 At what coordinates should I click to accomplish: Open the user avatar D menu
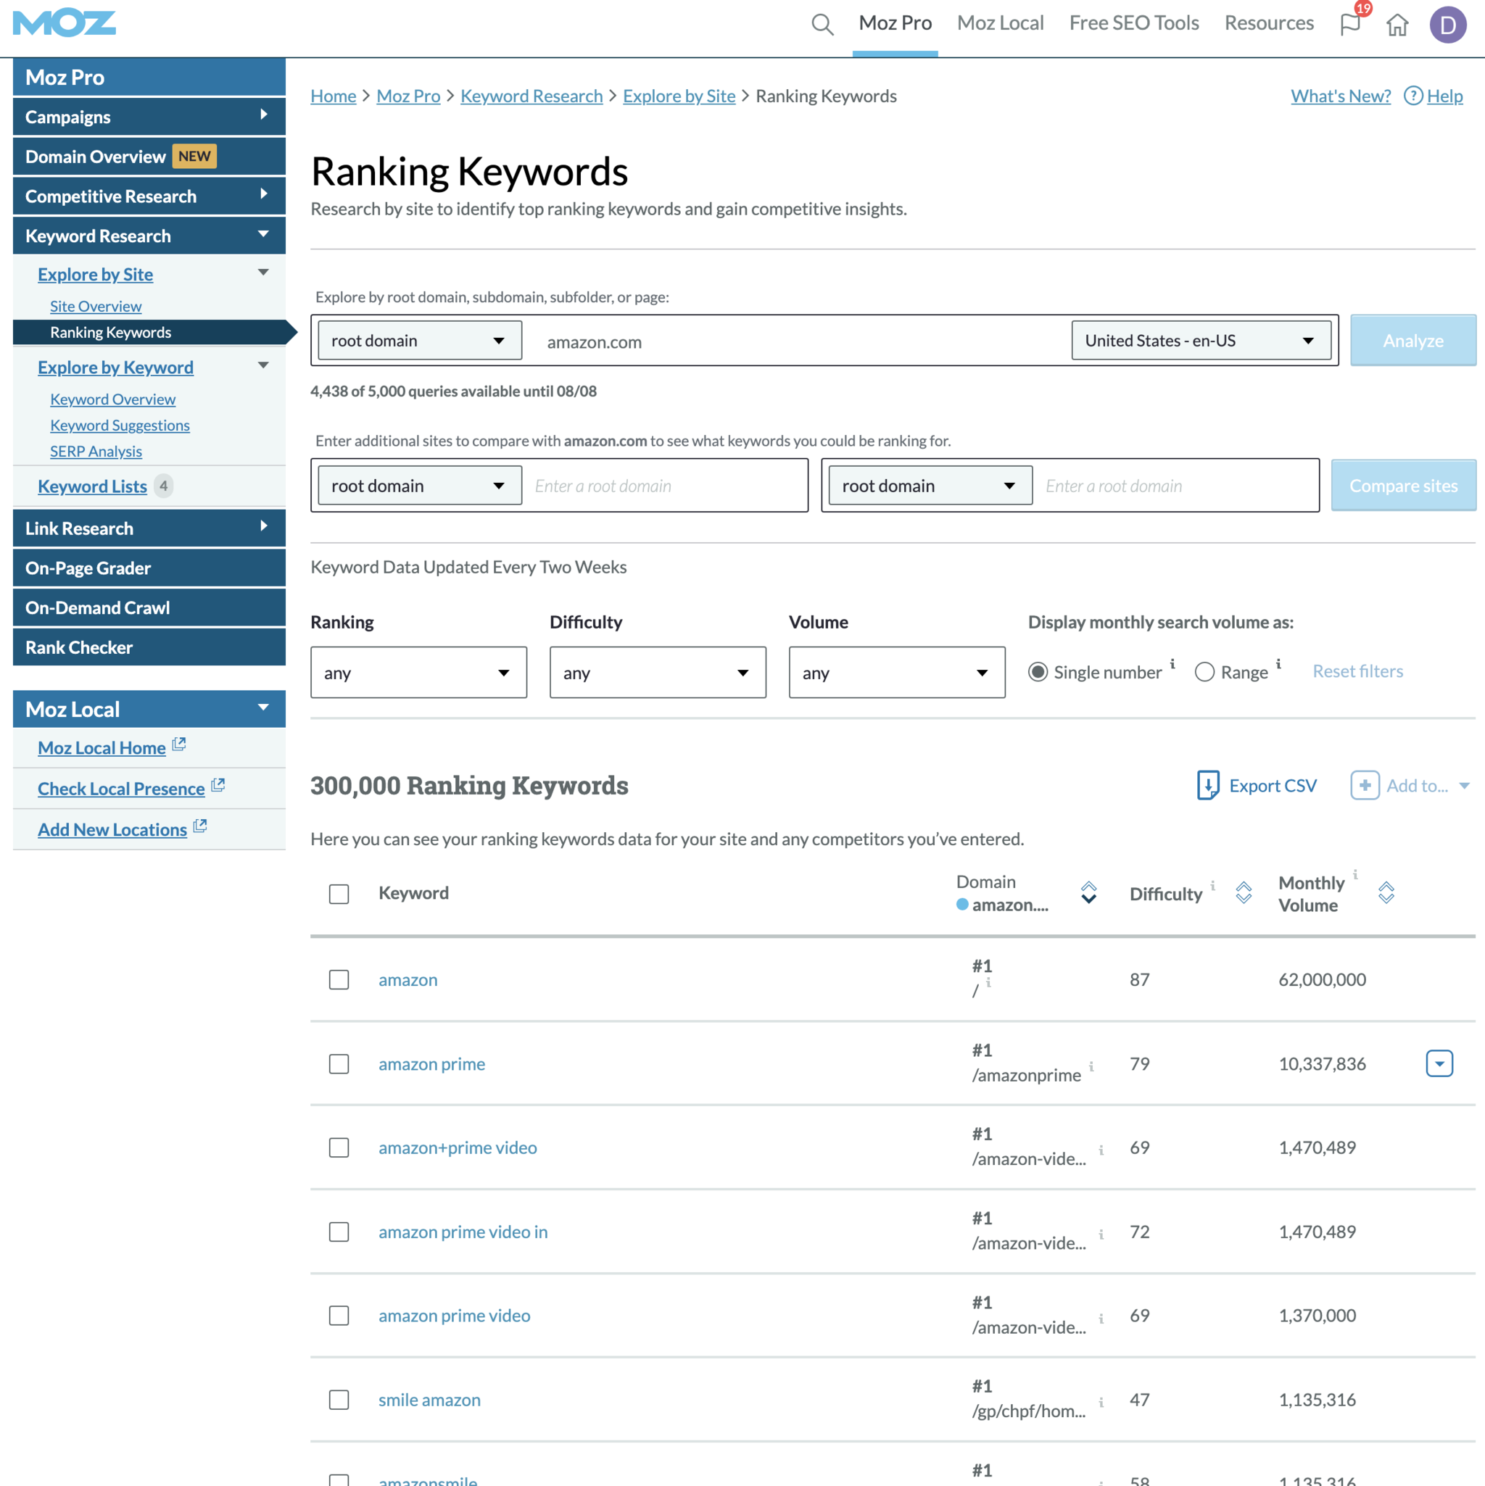(x=1448, y=25)
